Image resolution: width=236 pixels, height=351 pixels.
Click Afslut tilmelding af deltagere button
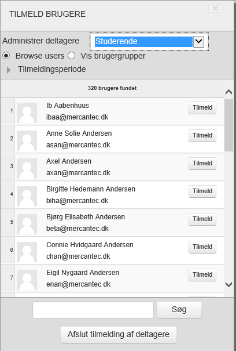click(119, 334)
